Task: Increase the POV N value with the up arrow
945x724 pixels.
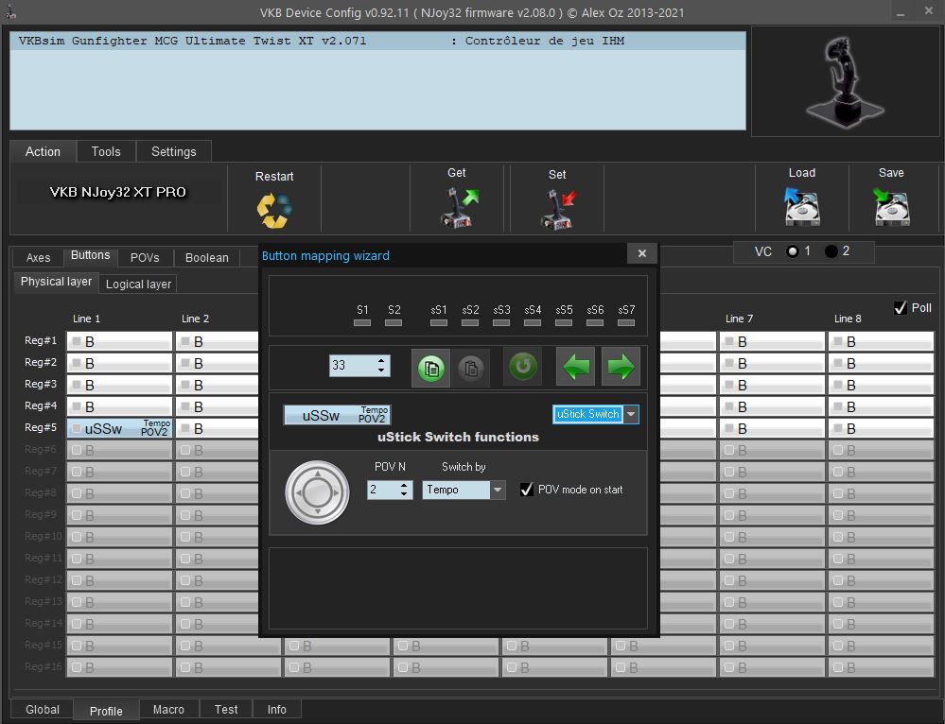Action: click(404, 485)
